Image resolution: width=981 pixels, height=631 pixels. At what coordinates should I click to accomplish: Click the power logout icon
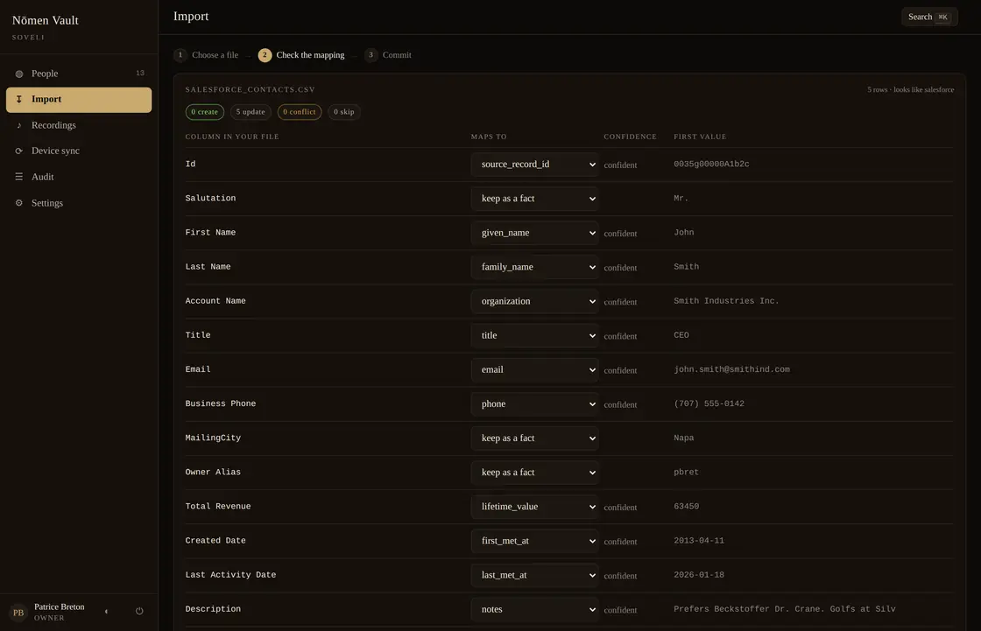click(x=139, y=612)
